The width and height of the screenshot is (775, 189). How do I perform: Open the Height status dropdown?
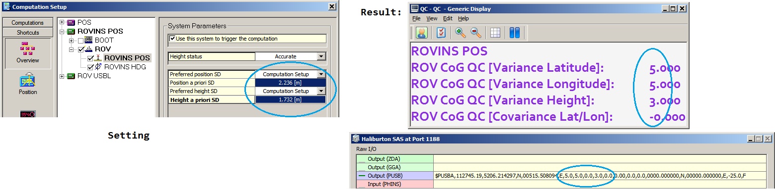click(321, 56)
